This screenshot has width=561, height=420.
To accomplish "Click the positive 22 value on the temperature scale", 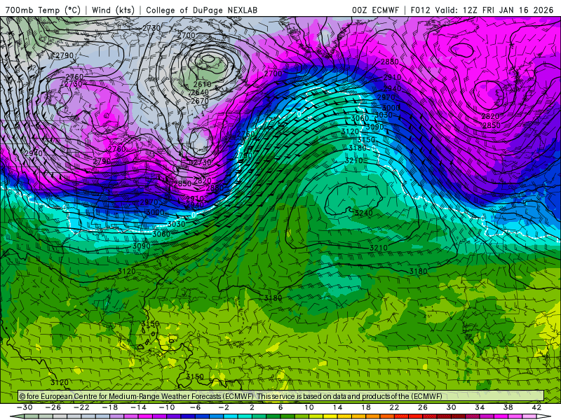I will [394, 407].
